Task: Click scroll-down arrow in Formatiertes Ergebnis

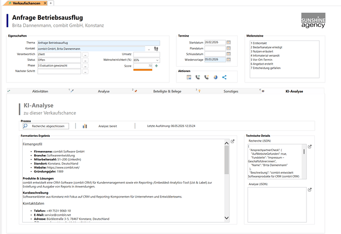Action: (x=227, y=218)
